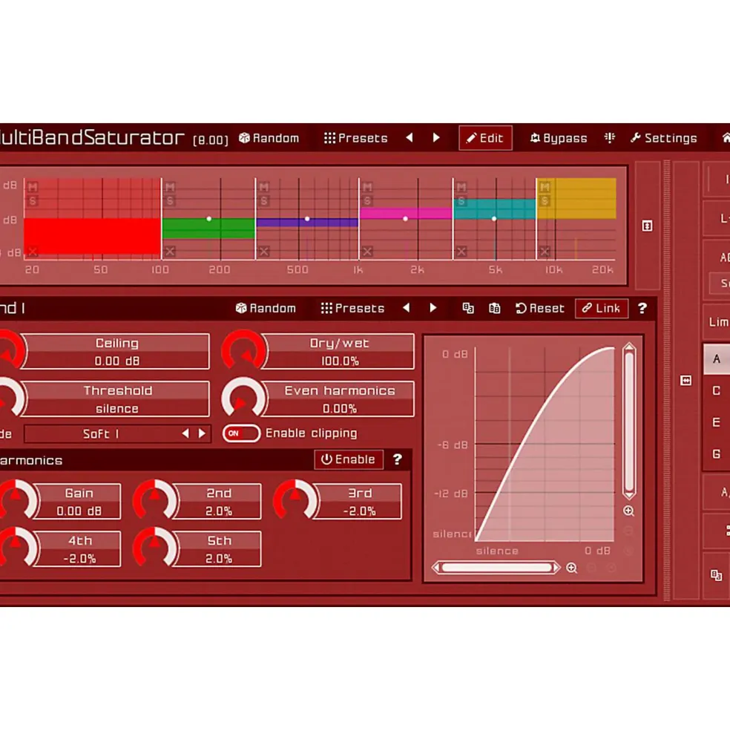Toggle the Link button

coord(602,308)
